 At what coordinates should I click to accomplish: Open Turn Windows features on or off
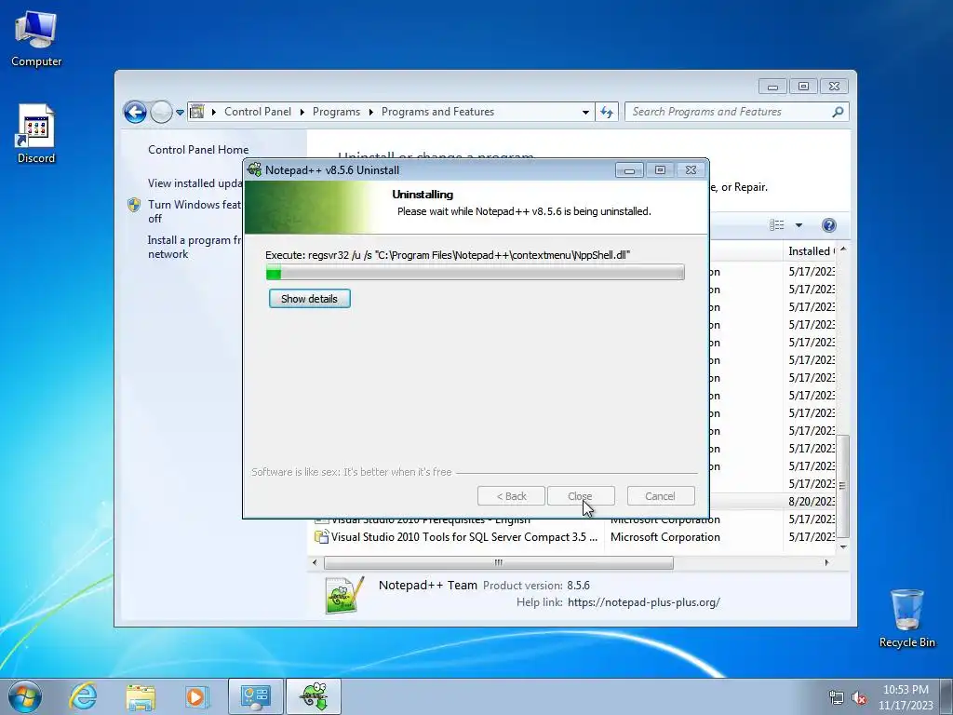pos(195,211)
